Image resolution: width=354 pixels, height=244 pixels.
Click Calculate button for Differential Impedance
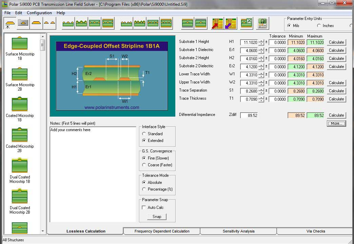tap(336, 115)
